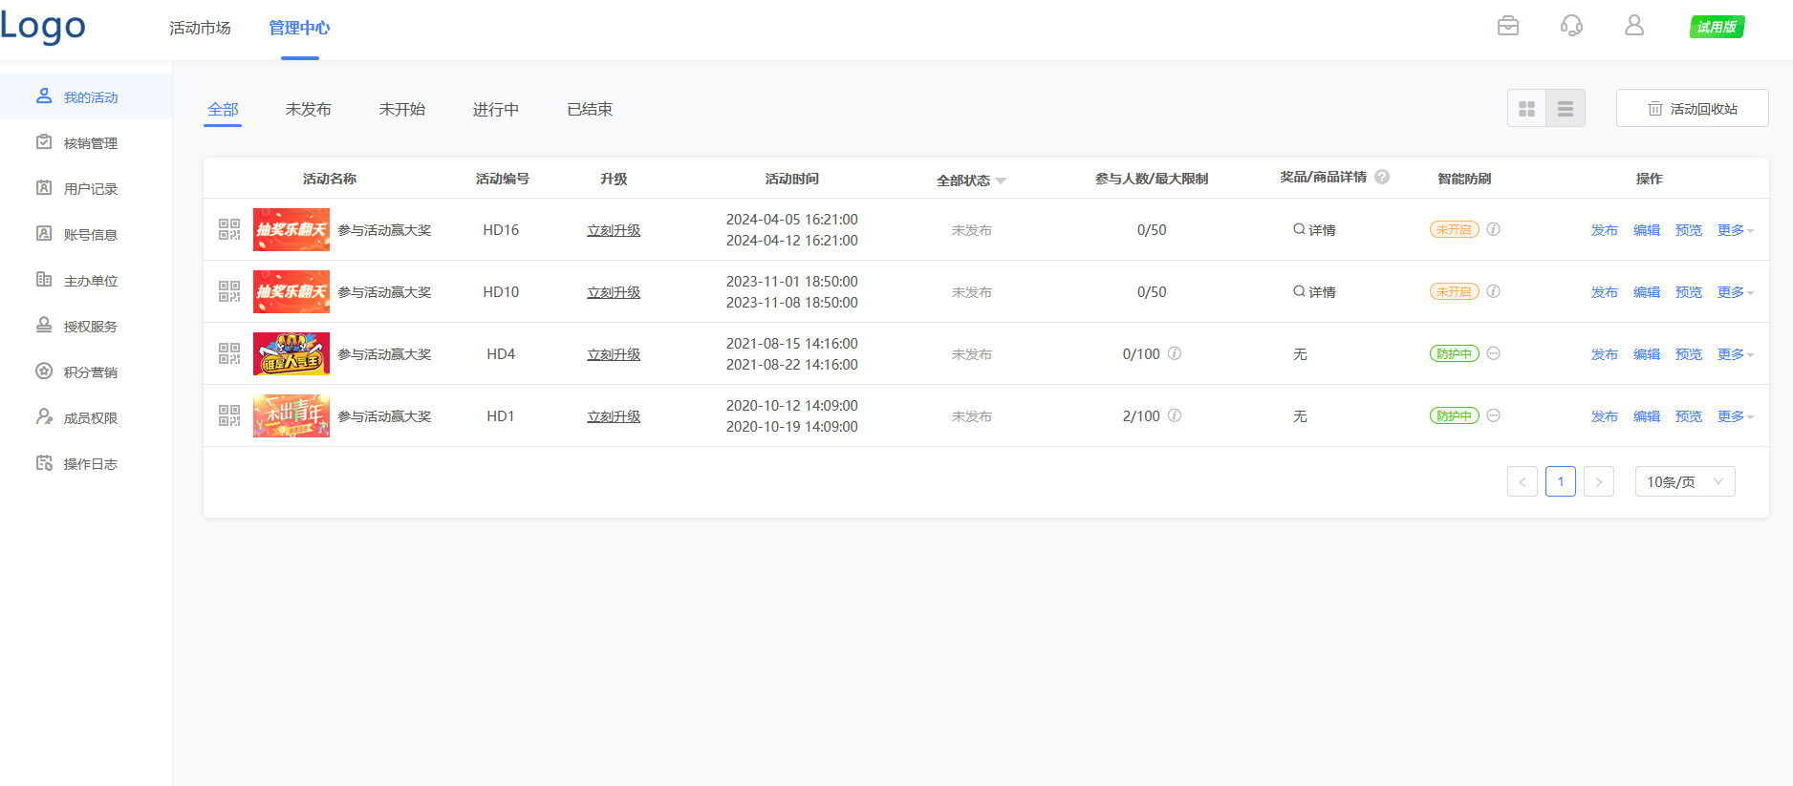This screenshot has width=1793, height=786.
Task: Click help icon beside 奖品/商品详情 header
Action: coord(1382,177)
